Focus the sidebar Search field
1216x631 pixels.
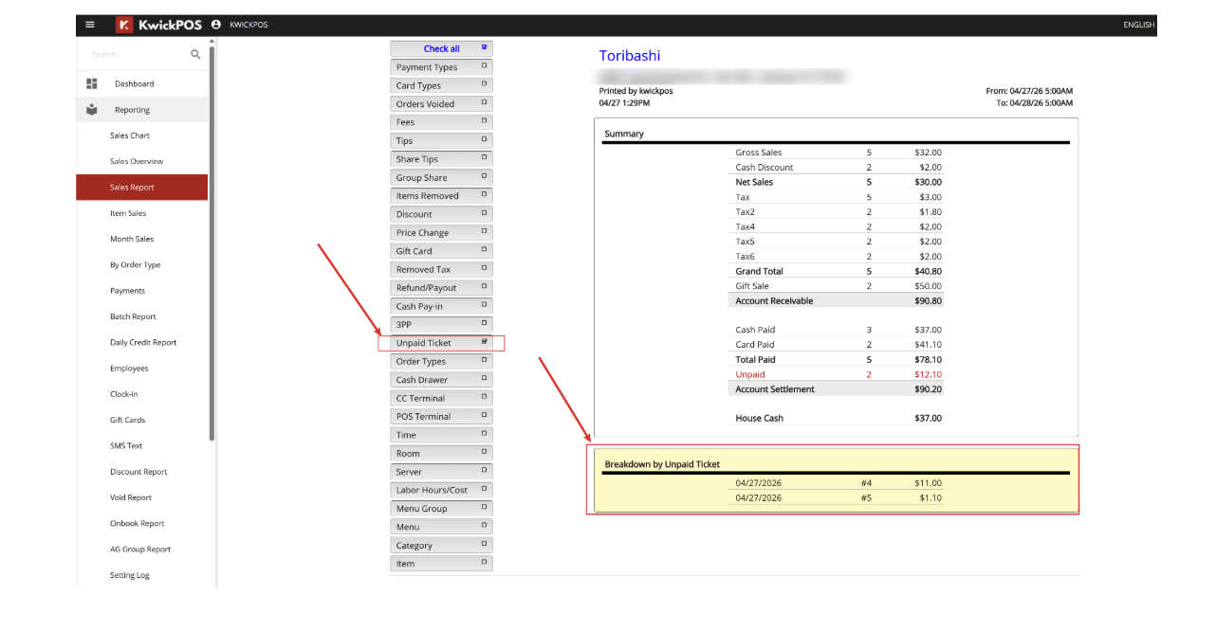138,54
